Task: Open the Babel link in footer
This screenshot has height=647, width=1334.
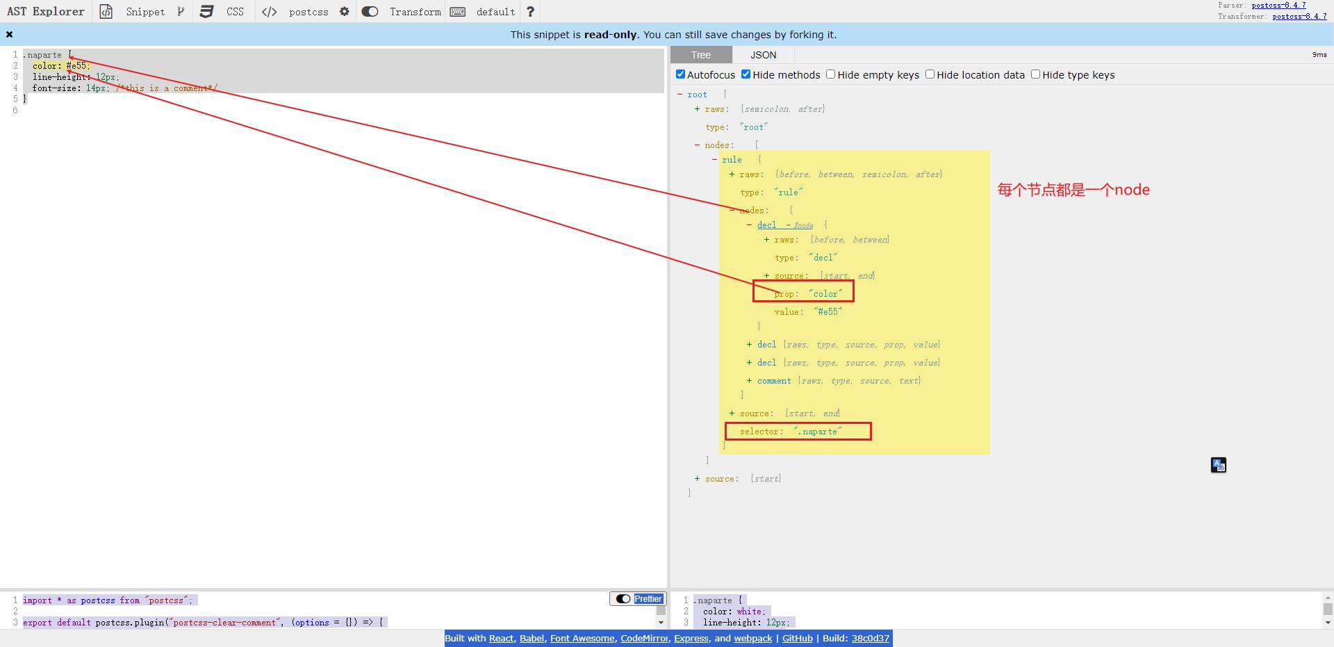Action: pos(532,638)
